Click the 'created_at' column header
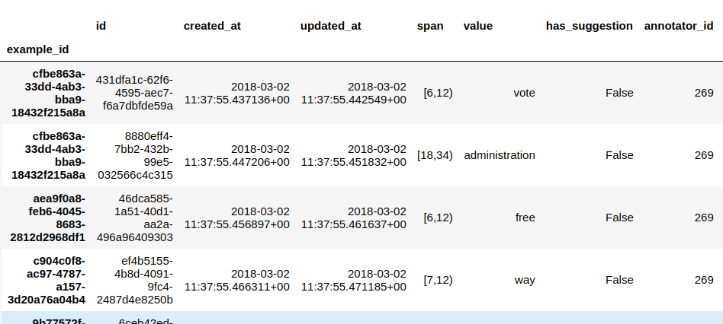This screenshot has height=324, width=723. tap(212, 25)
